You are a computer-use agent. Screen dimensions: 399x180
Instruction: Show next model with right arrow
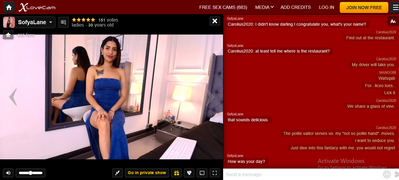click(x=210, y=97)
